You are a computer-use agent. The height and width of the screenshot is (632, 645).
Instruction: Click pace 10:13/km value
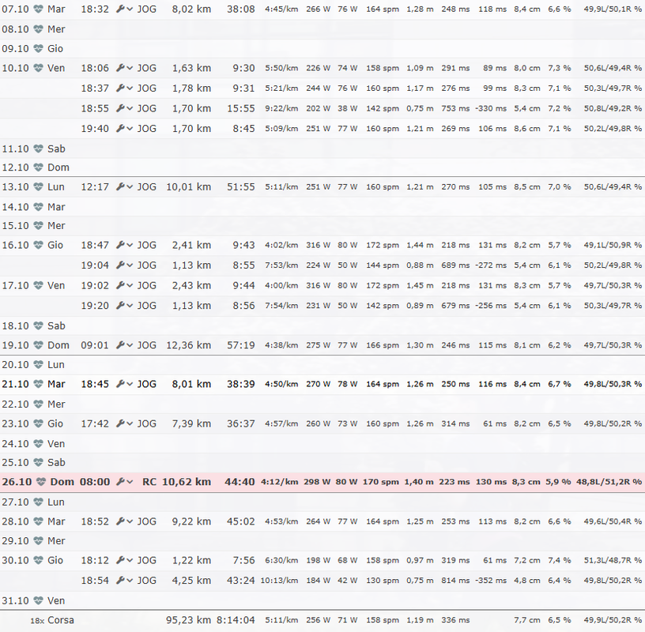pos(279,580)
